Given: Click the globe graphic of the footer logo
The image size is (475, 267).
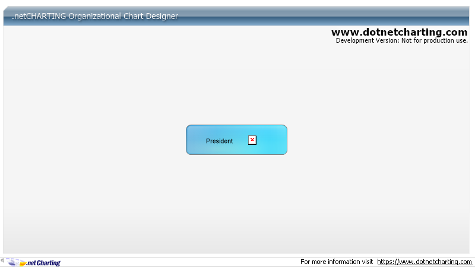Looking at the screenshot, I should pos(17,262).
